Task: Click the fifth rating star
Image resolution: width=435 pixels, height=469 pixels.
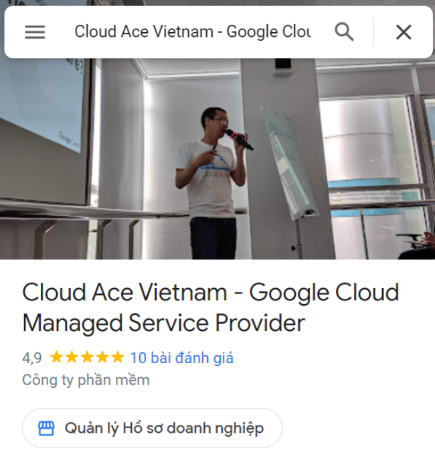Action: [x=118, y=357]
